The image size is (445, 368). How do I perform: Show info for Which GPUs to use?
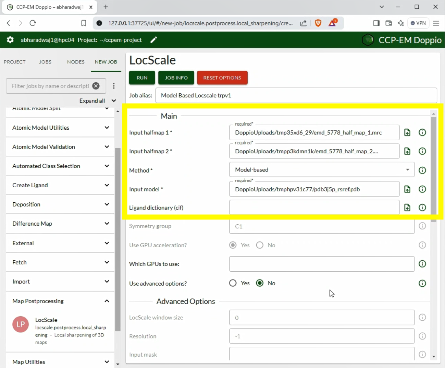coord(422,264)
